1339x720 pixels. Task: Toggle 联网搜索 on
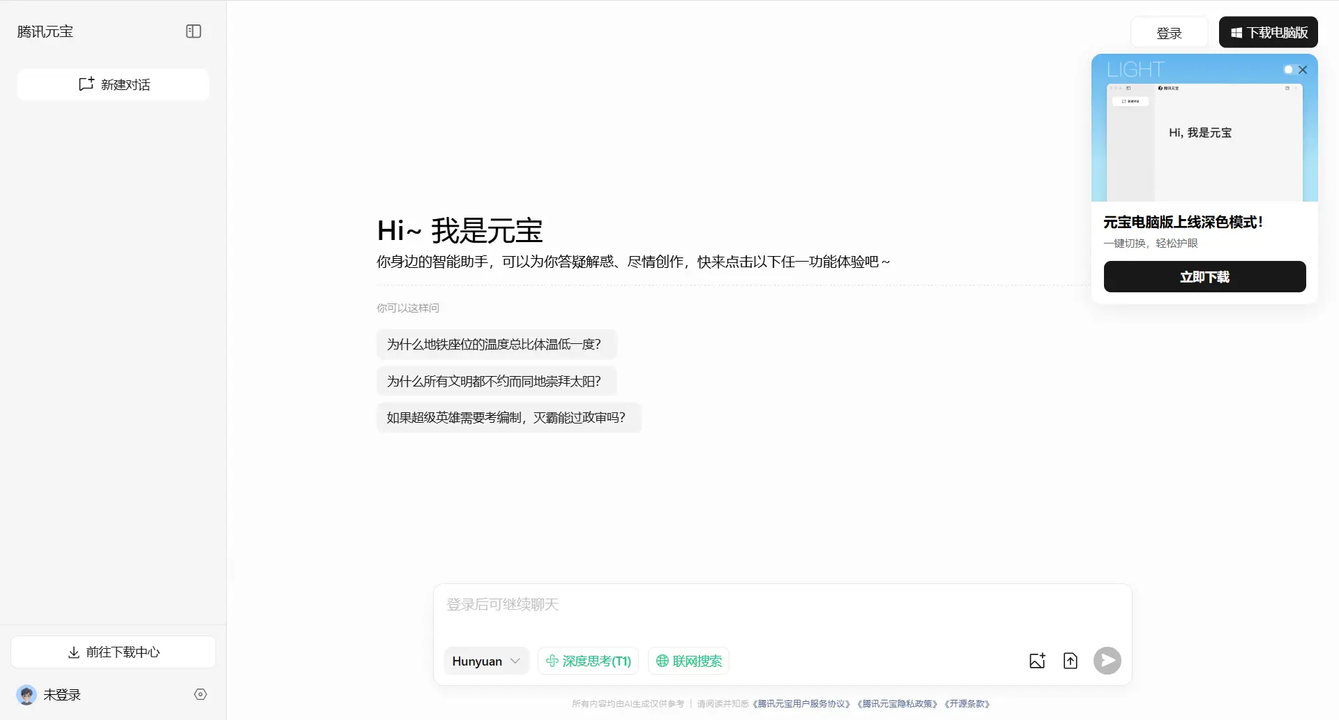coord(688,661)
